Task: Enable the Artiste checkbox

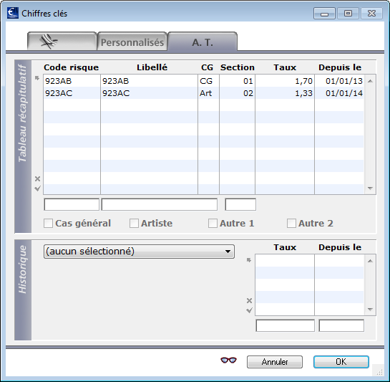Action: (134, 224)
